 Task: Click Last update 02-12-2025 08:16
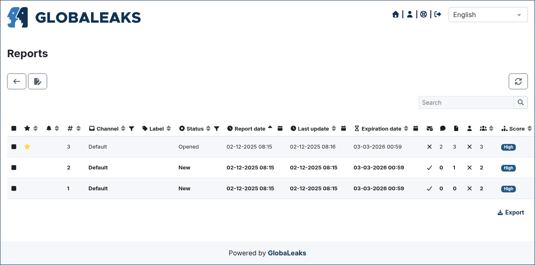(313, 147)
